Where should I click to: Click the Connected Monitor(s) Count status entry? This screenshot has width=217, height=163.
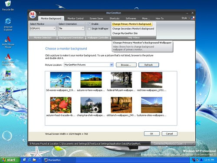point(170,144)
